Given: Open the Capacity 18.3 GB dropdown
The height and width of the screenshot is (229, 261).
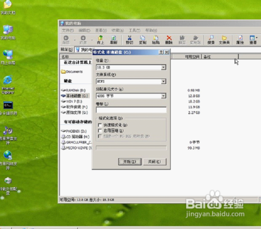Looking at the screenshot, I should pyautogui.click(x=163, y=67).
